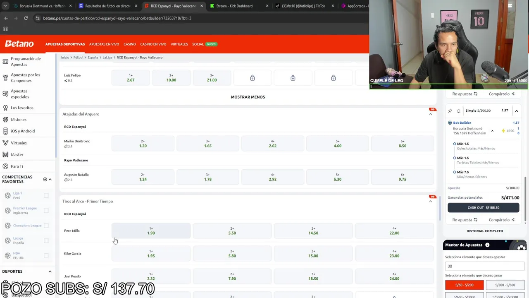Check the NBA EE. UU. checkbox

coord(46,255)
